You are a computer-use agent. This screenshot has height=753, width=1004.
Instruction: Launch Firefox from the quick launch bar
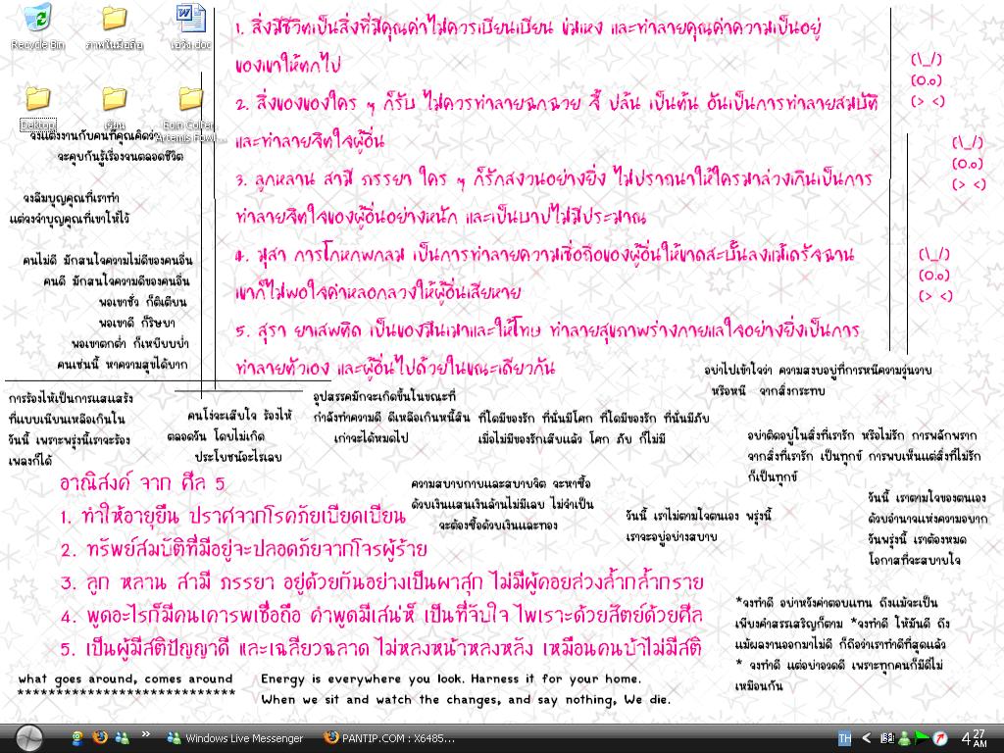click(99, 737)
